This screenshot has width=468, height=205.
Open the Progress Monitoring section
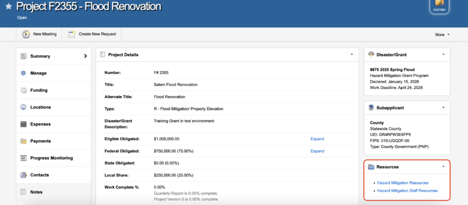(54, 158)
